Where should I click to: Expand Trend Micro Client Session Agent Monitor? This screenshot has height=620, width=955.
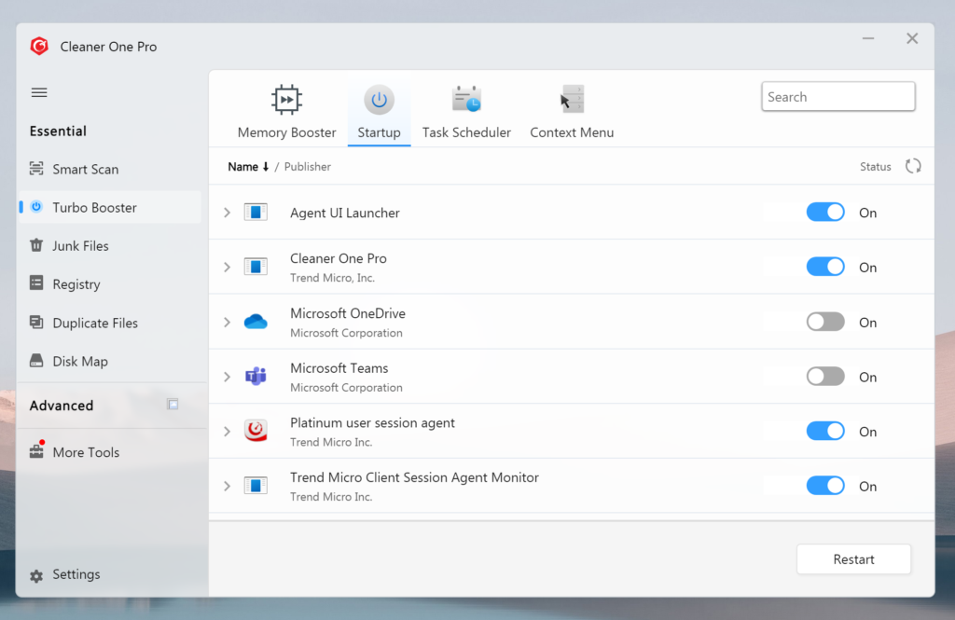(227, 487)
